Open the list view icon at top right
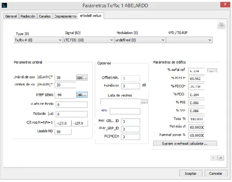Viewport: 232px width, 182px height. [x=221, y=25]
